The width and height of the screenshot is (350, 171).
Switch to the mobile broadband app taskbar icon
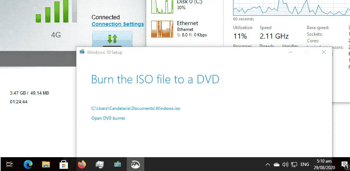point(136,164)
